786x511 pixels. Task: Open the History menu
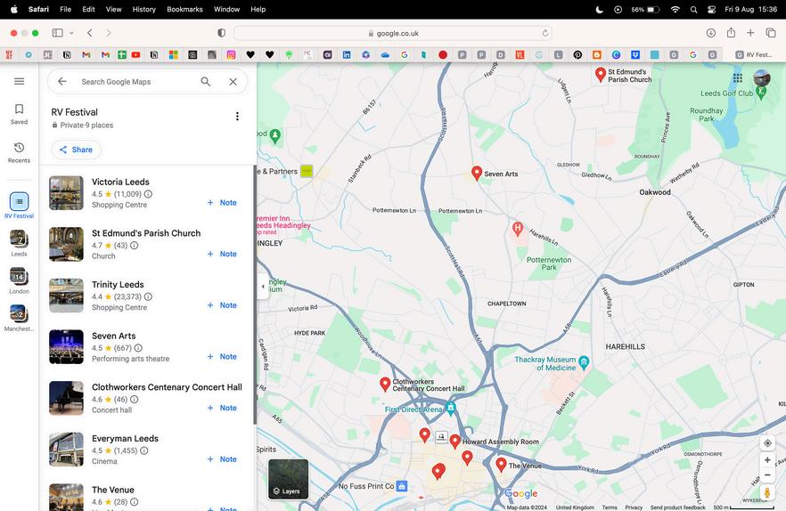point(143,9)
